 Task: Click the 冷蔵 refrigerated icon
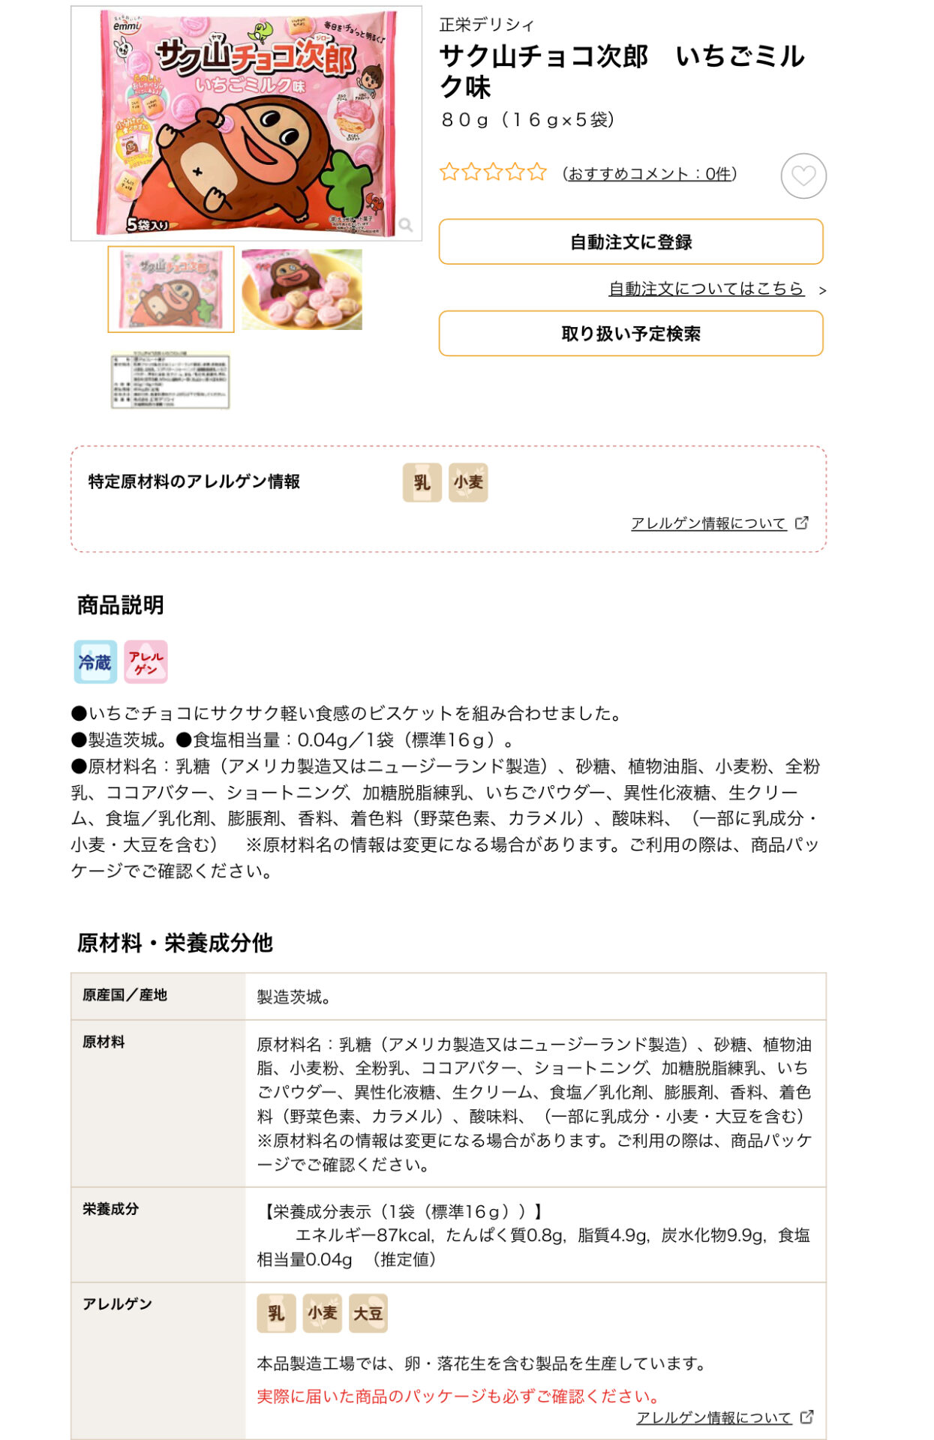[95, 661]
